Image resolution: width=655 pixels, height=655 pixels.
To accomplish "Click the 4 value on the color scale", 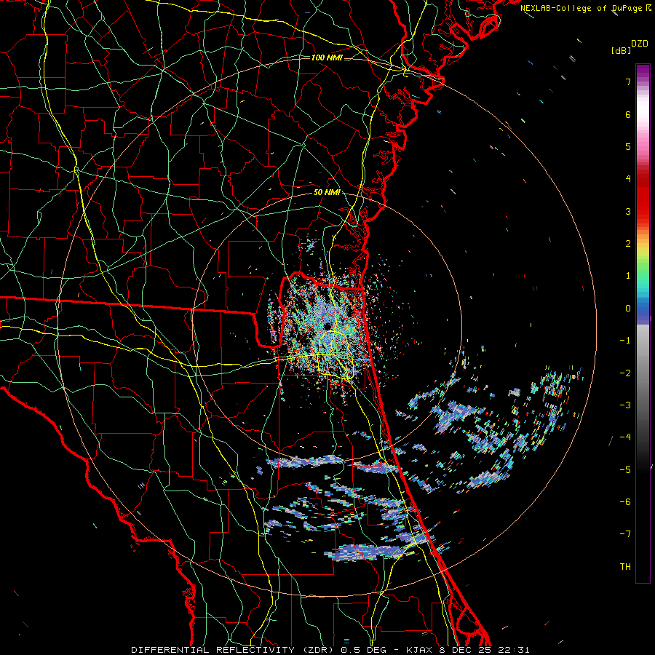I will pos(628,179).
